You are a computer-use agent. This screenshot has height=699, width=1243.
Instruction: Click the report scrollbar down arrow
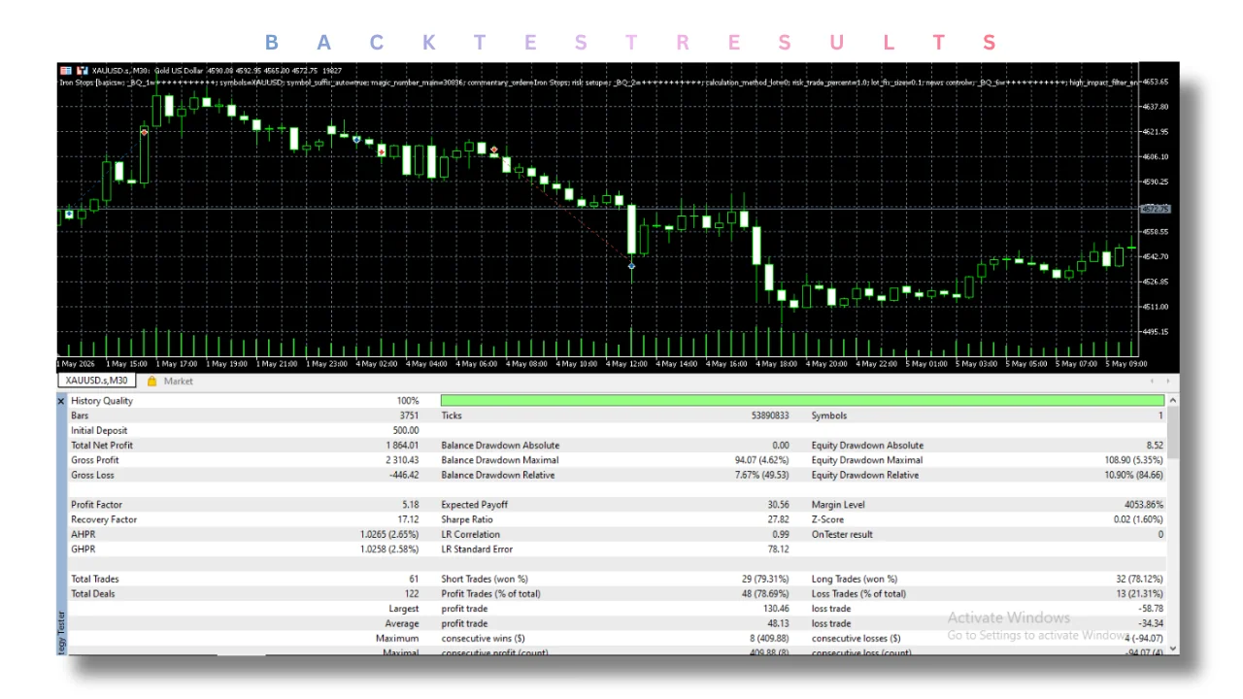click(1173, 649)
